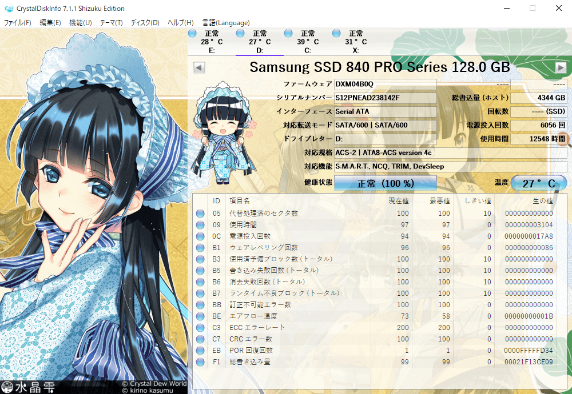Click power on hours value 12548 時間
Image resolution: width=572 pixels, height=394 pixels.
tap(538, 139)
